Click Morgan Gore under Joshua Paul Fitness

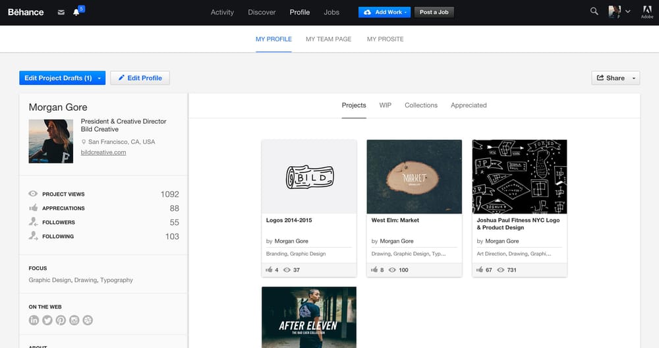tap(502, 241)
